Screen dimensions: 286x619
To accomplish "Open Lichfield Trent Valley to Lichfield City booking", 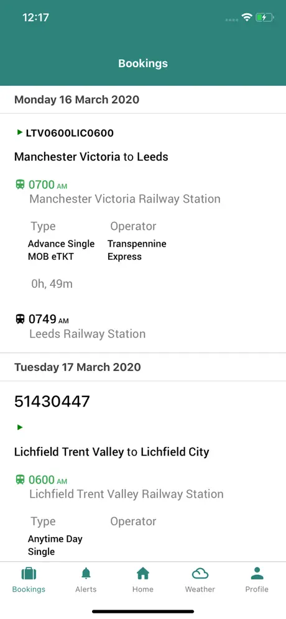I will tap(112, 452).
